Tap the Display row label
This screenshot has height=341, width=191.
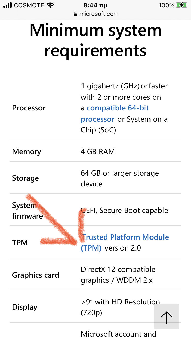(x=25, y=307)
